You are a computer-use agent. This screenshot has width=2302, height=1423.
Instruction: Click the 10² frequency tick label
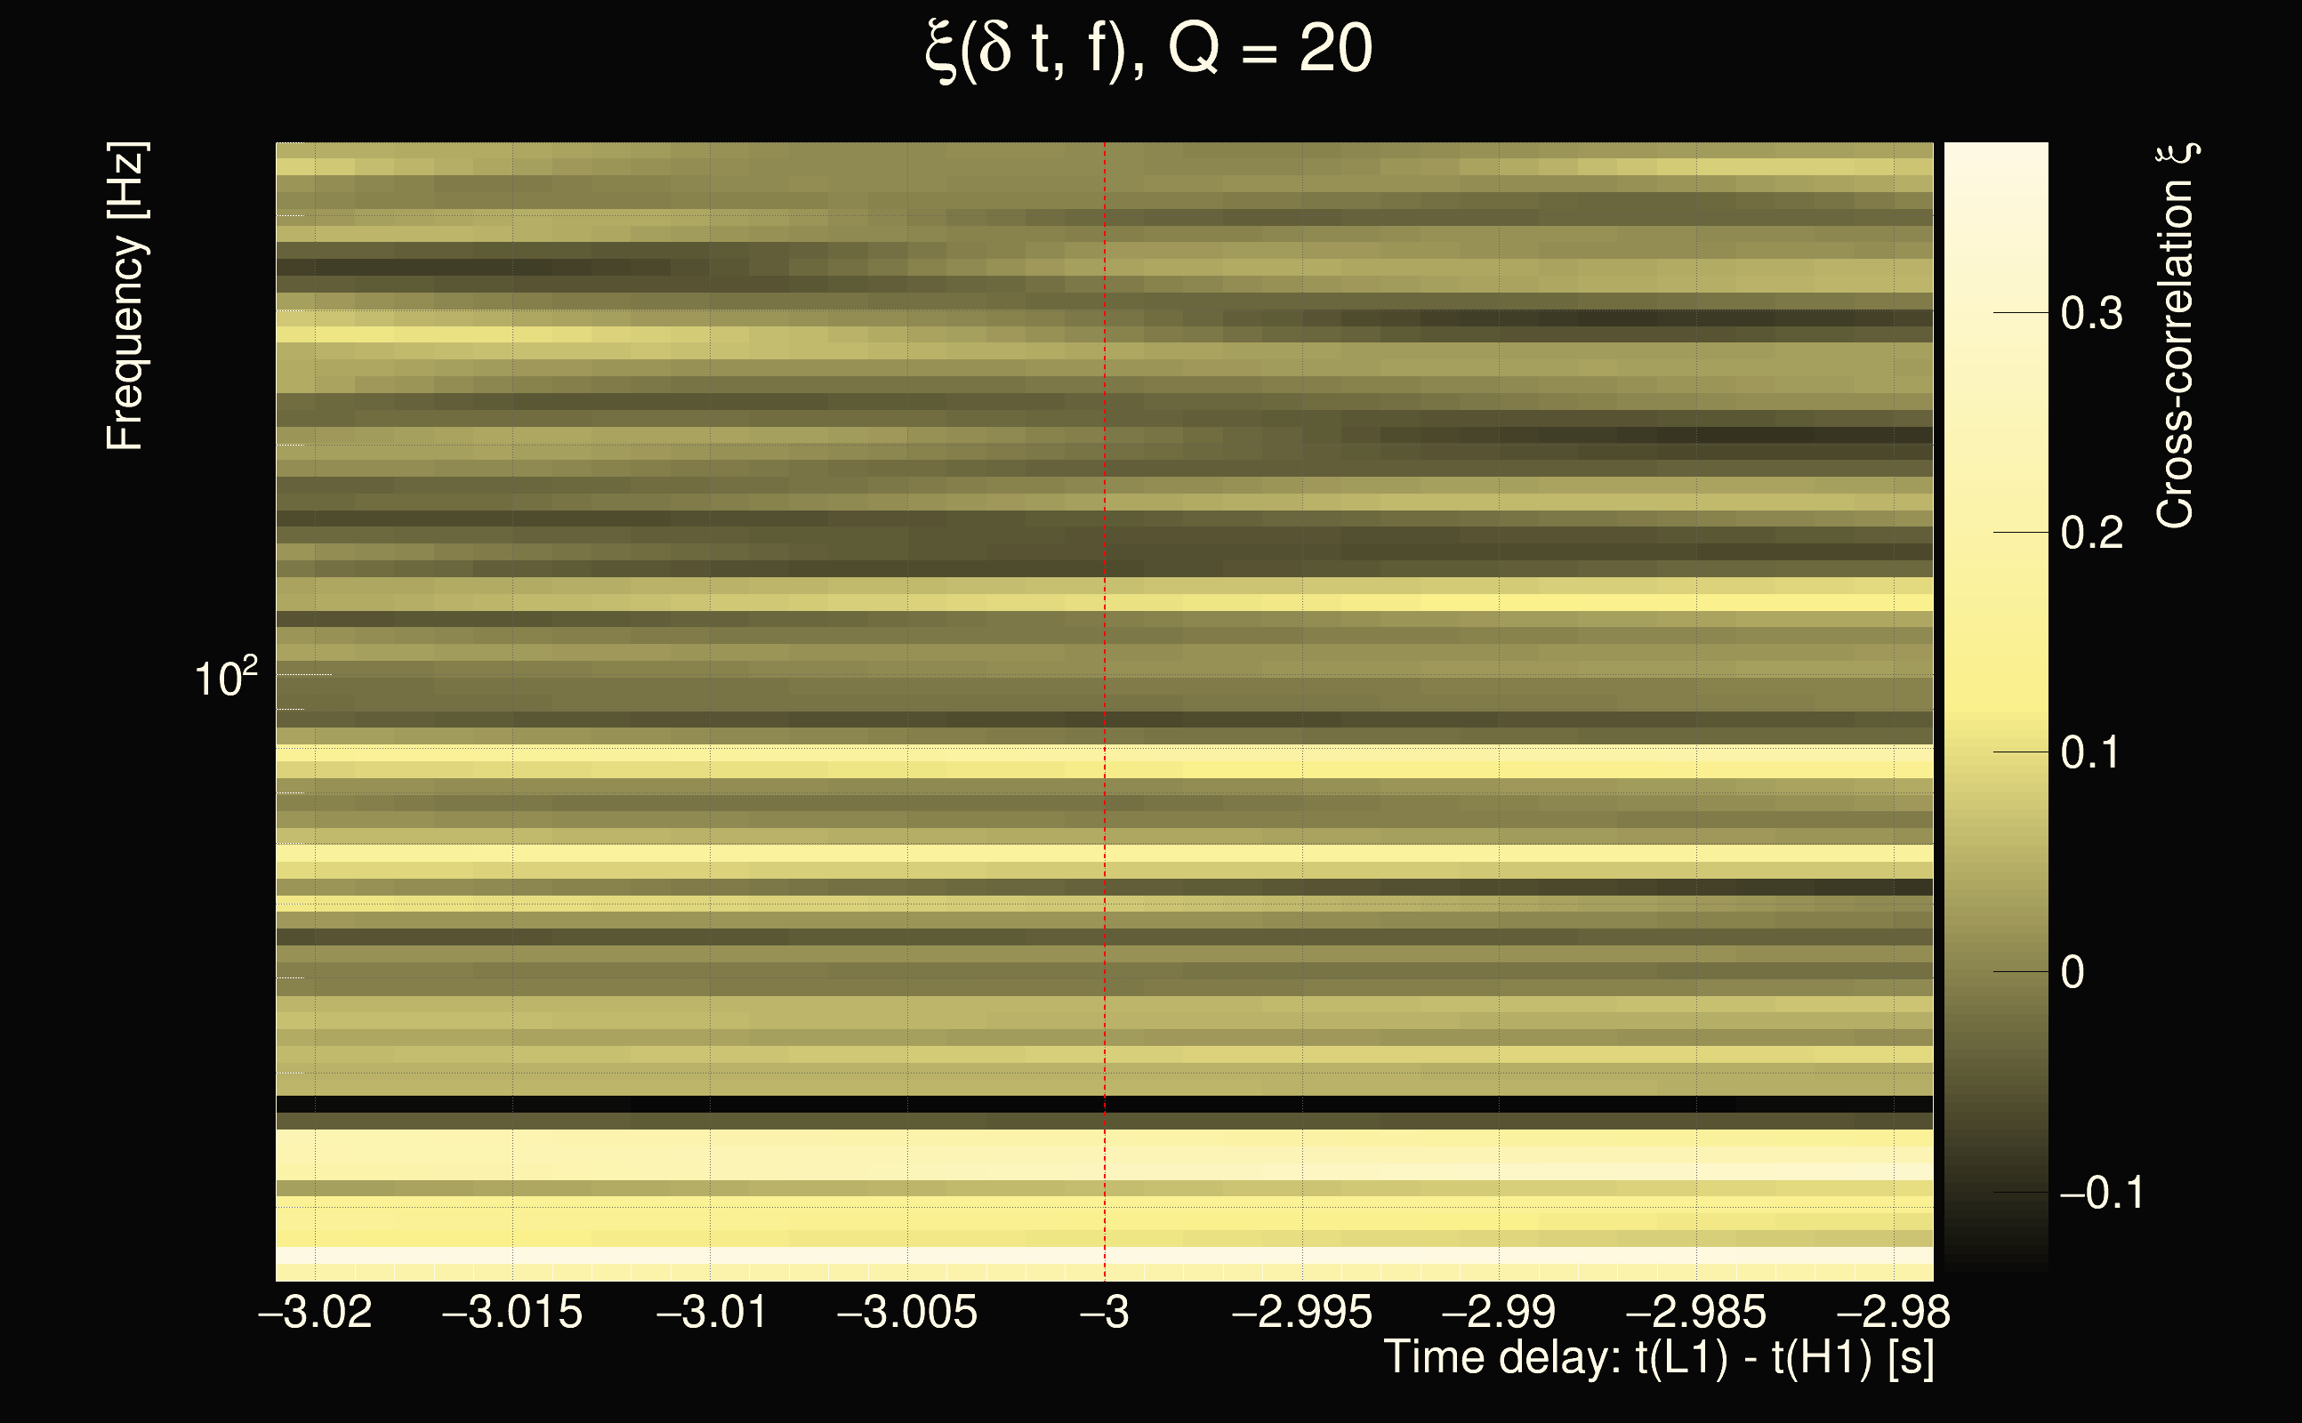(x=225, y=678)
